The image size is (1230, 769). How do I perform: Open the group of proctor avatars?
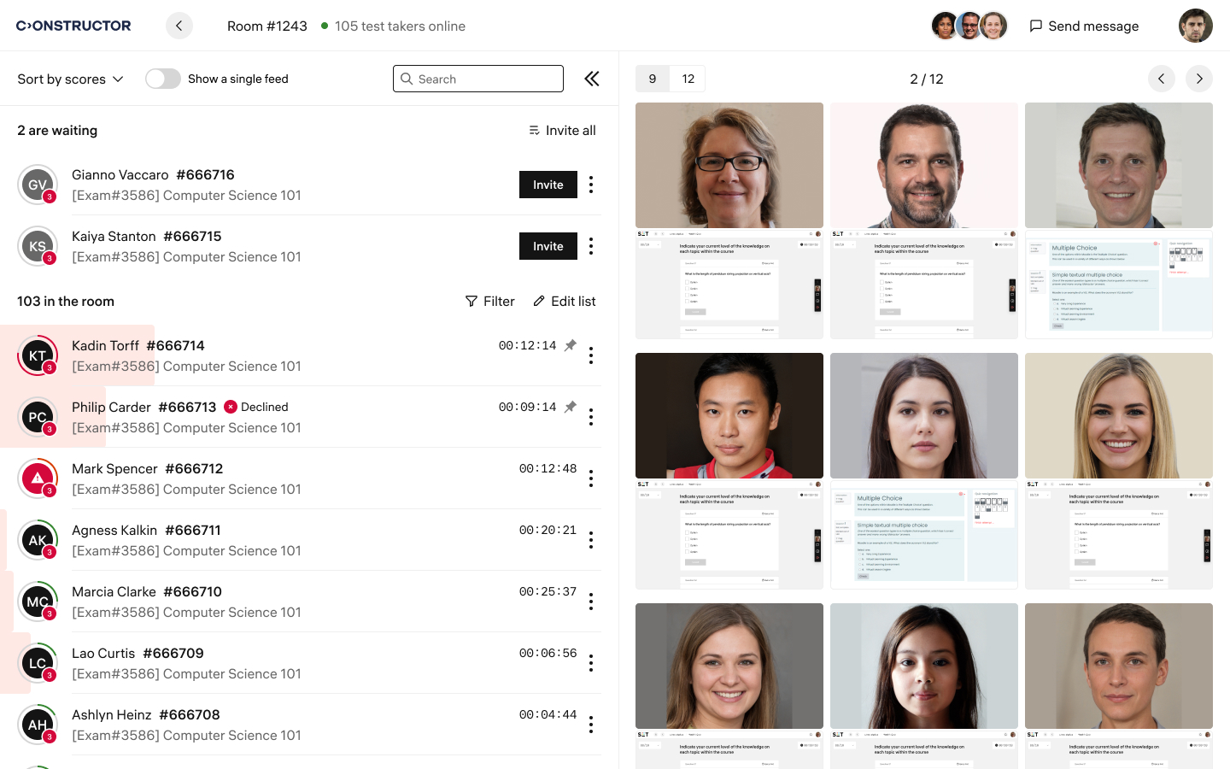tap(969, 26)
